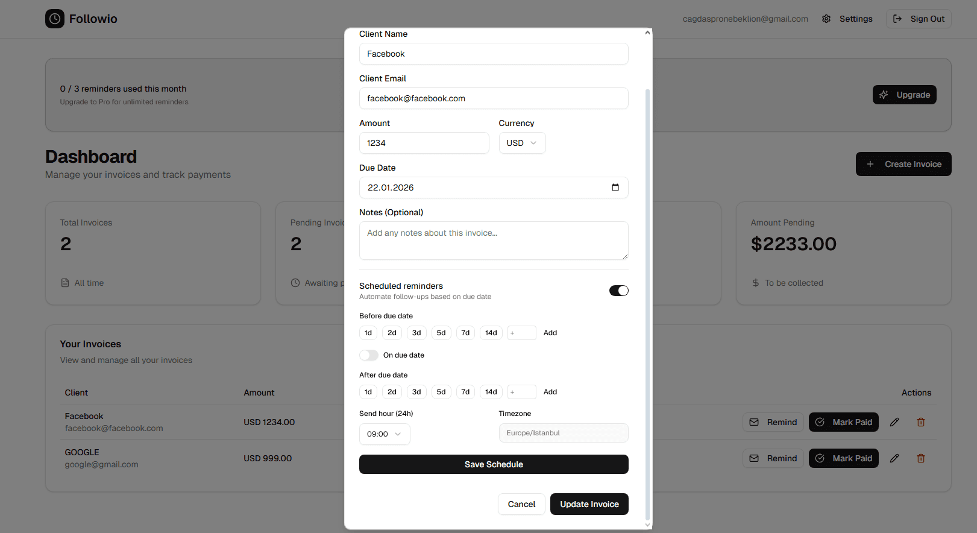Select 2d under Before due date
This screenshot has width=977, height=533.
[392, 333]
